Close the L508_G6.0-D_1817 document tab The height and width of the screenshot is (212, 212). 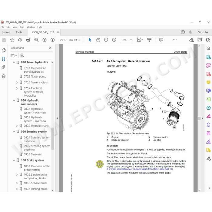[x=58, y=32]
